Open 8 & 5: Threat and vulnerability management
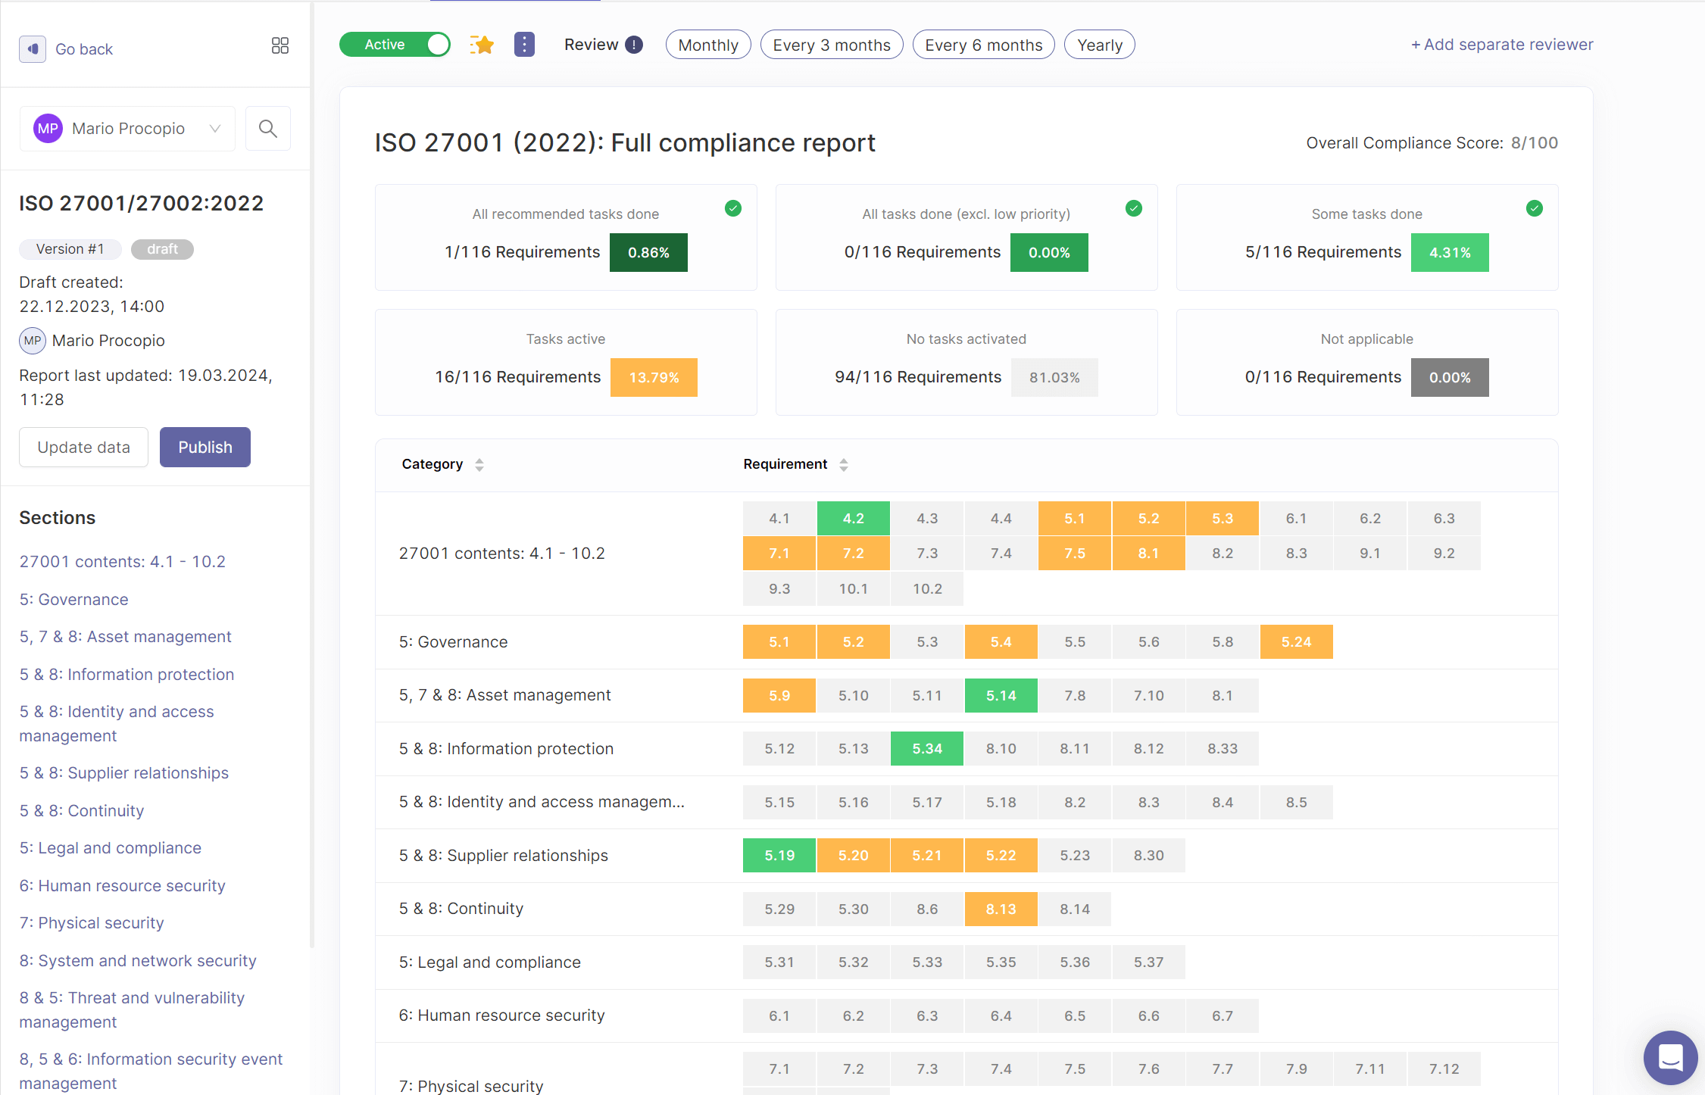The image size is (1705, 1095). coord(132,1010)
